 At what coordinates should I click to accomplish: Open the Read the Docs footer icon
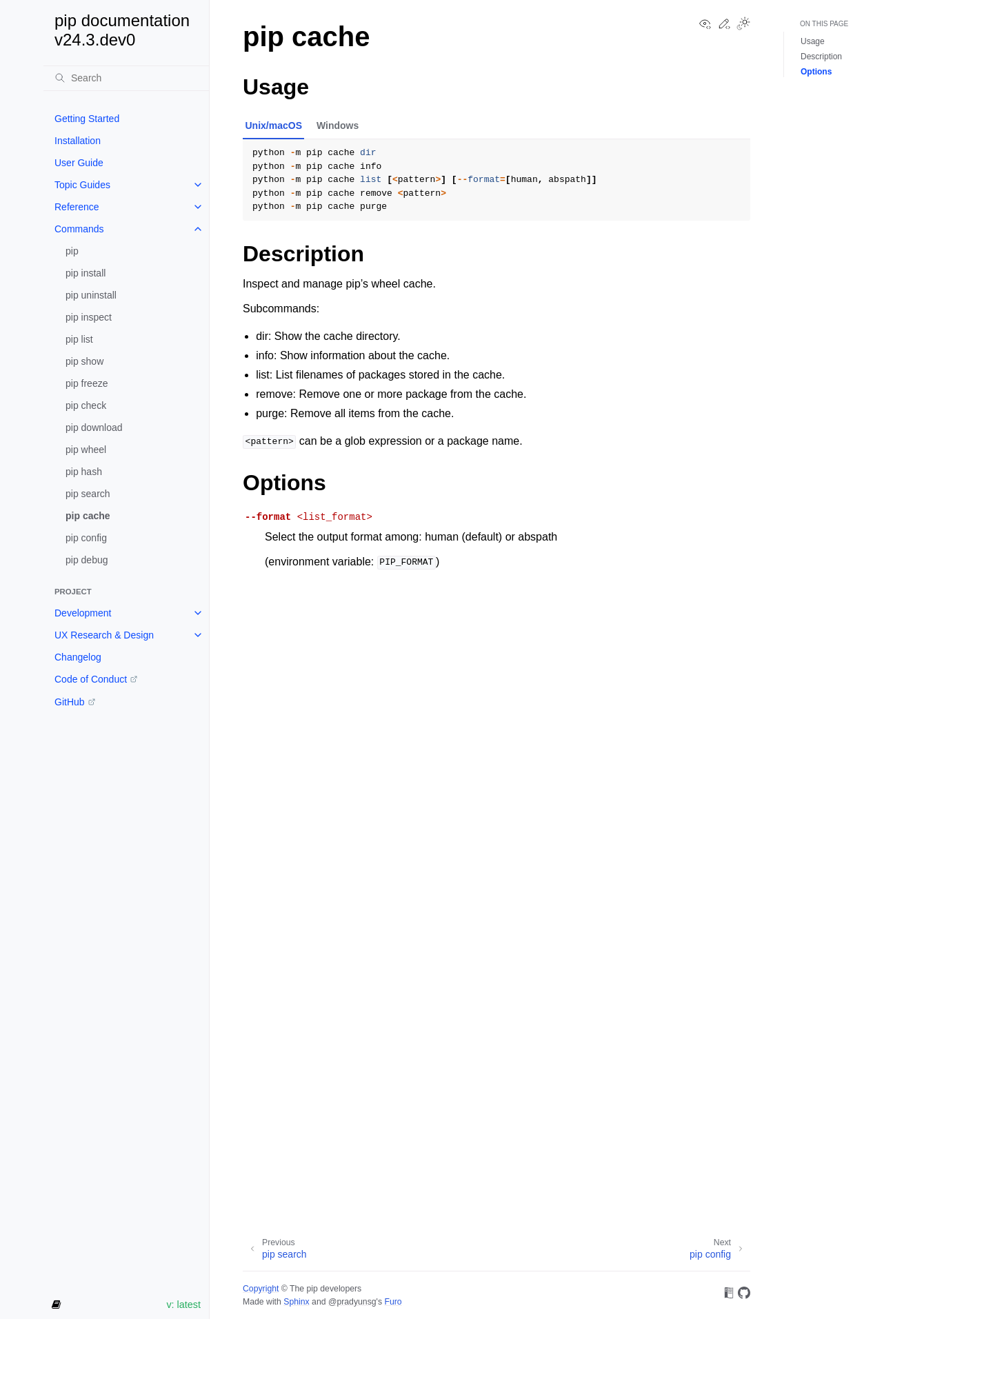(729, 1293)
